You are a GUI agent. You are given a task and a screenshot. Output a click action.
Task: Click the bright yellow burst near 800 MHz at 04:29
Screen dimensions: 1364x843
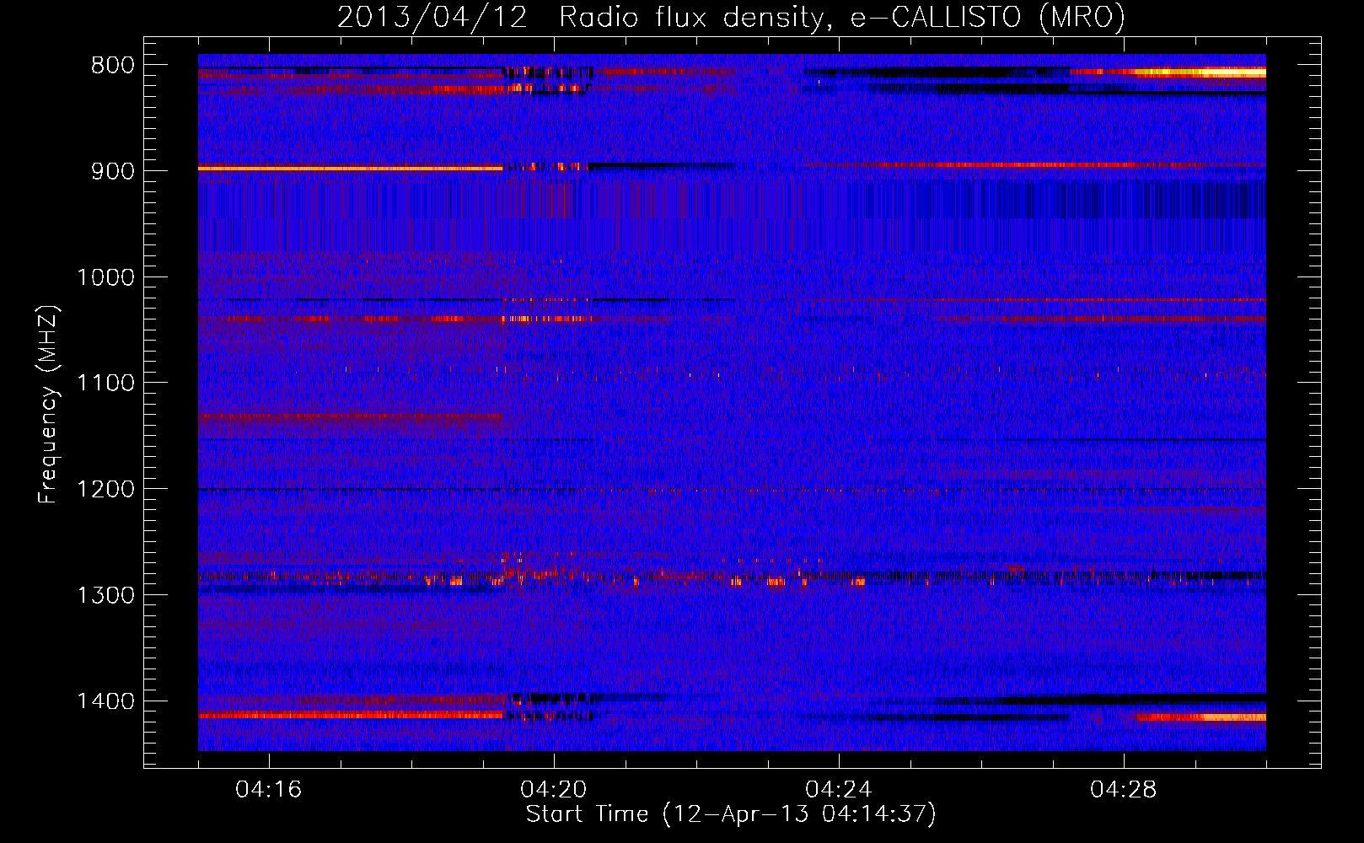tap(1200, 73)
